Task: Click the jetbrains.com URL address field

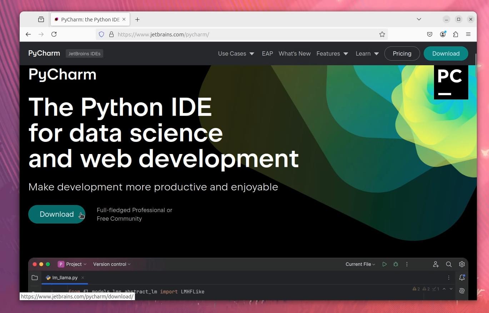Action: pos(241,34)
